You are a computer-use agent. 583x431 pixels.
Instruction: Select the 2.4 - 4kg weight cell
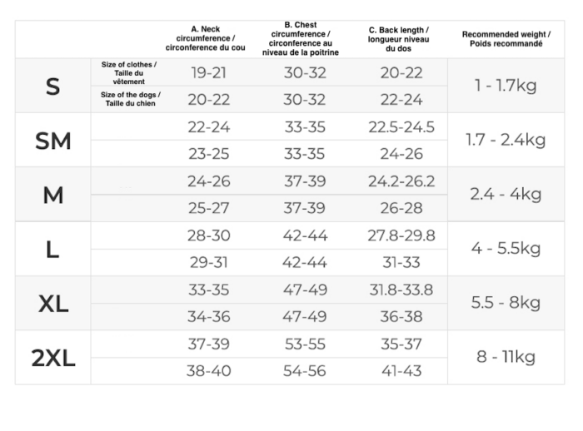(506, 195)
